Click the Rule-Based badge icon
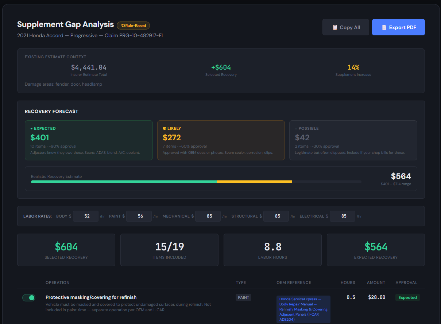Screen dimensions: 441x324 [x=123, y=26]
